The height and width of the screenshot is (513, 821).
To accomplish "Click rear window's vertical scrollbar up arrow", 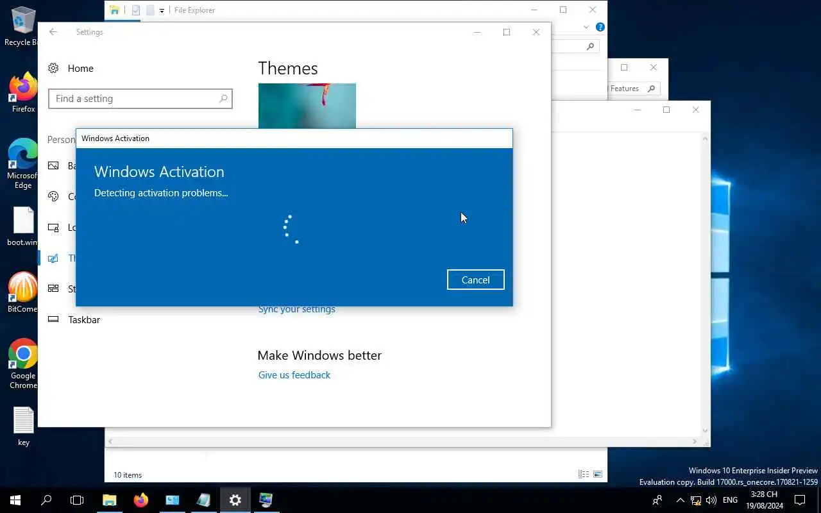I will point(706,138).
